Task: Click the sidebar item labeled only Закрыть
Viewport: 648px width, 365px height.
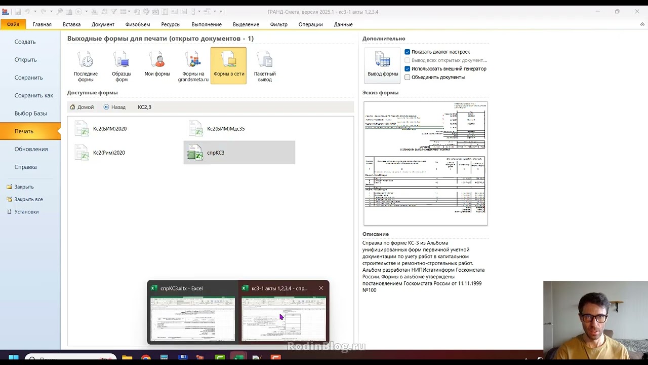Action: coord(20,187)
